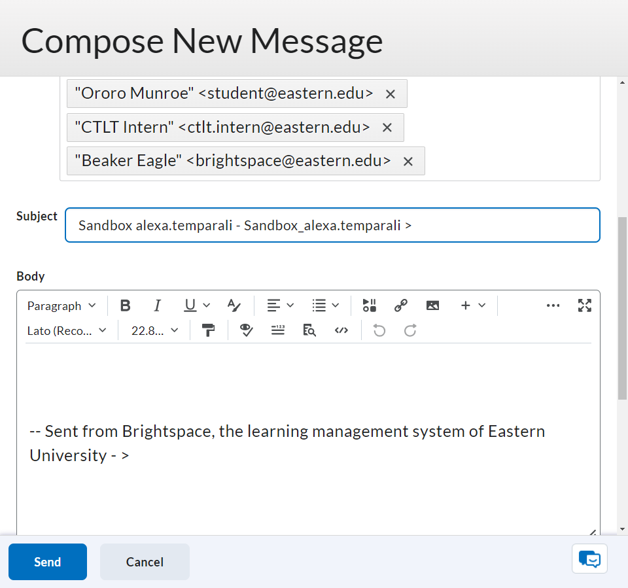Insert a quicklink via the link icon
The width and height of the screenshot is (628, 588).
point(401,305)
